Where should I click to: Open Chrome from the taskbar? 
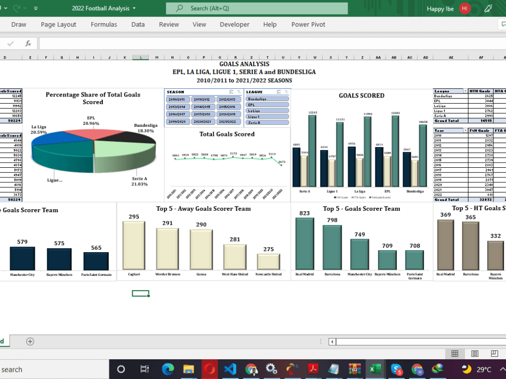(250, 369)
